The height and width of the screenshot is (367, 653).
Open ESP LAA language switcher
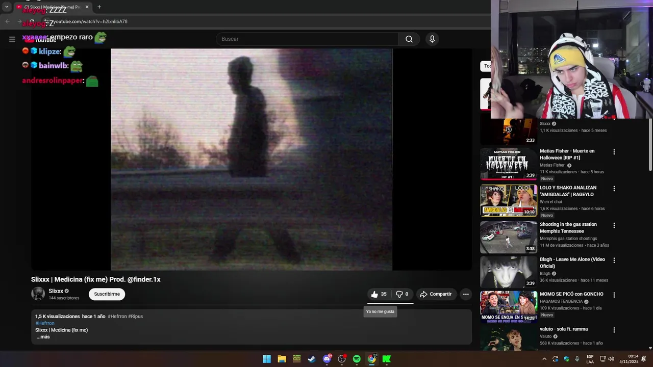point(590,359)
